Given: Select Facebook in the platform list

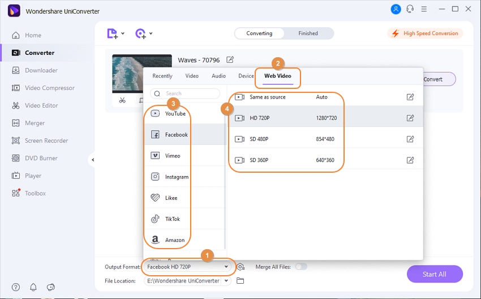Looking at the screenshot, I should [x=185, y=134].
